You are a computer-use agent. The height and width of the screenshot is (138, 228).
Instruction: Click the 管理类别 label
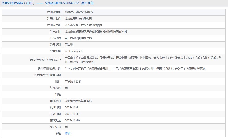pyautogui.click(x=55, y=45)
